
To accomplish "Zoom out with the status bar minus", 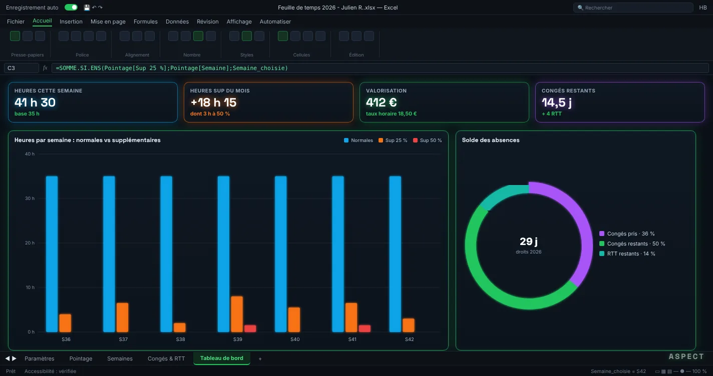I will point(676,371).
